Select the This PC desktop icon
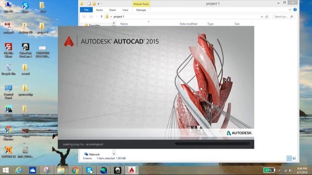 click(8, 7)
